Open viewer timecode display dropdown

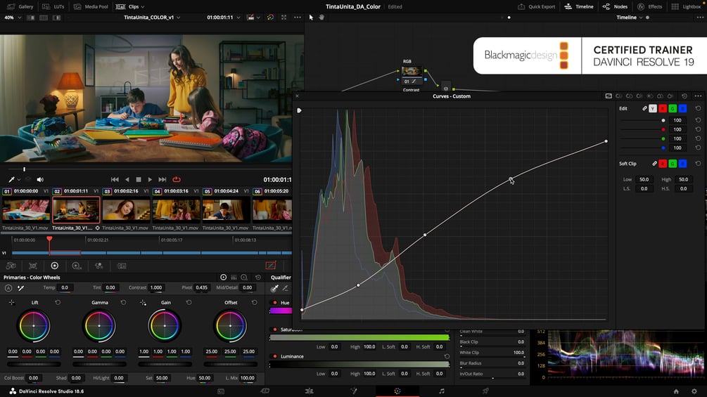pyautogui.click(x=238, y=18)
